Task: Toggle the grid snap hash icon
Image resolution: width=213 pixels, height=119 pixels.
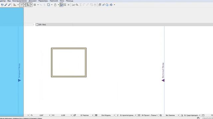Action: click(35, 5)
